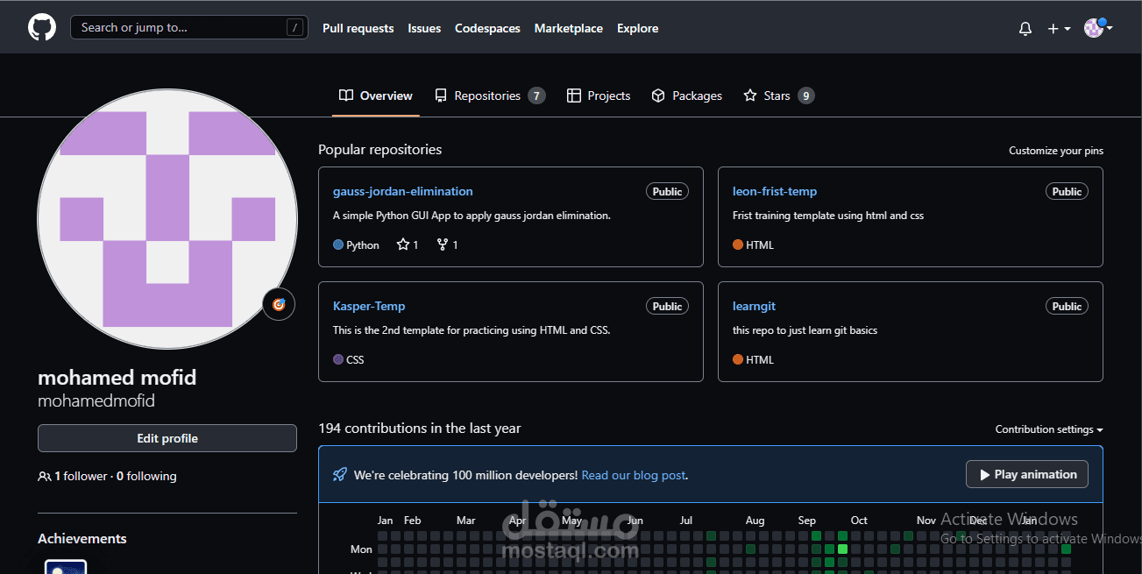The width and height of the screenshot is (1142, 574).
Task: Click fork count of gauss-jordan-elimination
Action: pyautogui.click(x=448, y=244)
